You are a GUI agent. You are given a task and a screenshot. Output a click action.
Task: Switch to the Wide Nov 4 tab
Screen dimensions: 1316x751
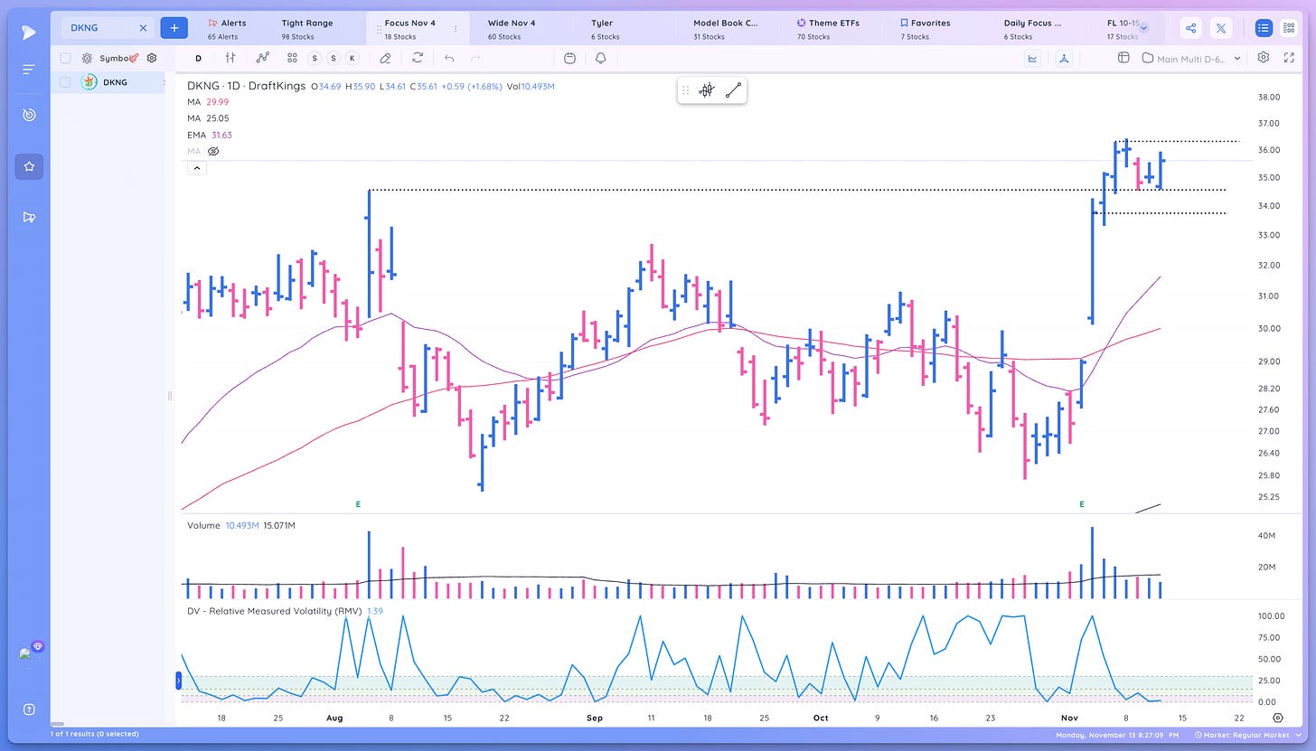[512, 29]
